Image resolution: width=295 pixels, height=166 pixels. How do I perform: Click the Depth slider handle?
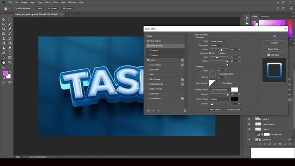tap(221, 50)
